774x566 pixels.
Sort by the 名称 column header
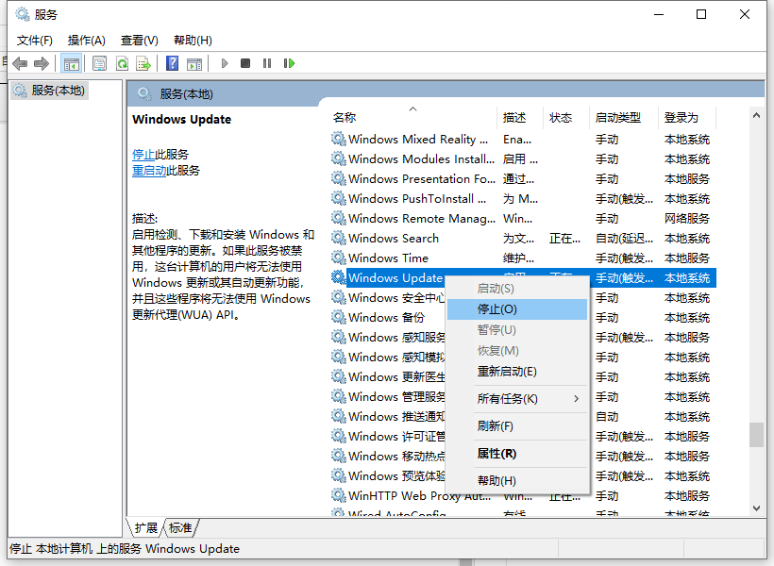pyautogui.click(x=413, y=117)
